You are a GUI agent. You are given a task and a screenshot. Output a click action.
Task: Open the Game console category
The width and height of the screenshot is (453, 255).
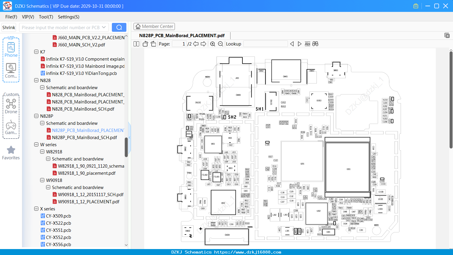pos(11,127)
